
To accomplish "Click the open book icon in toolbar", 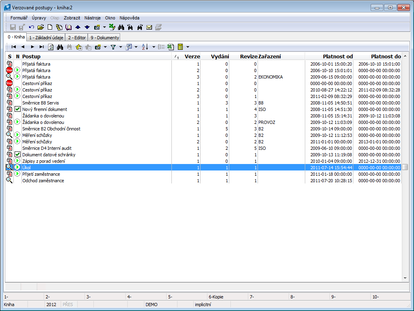I will tap(68, 27).
